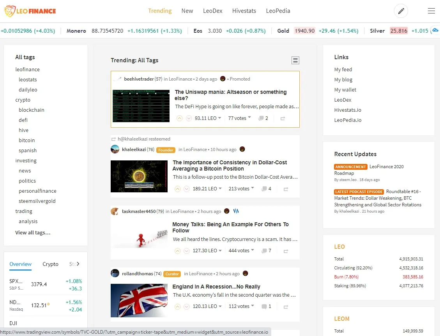Open the New nav tab

coord(187,11)
